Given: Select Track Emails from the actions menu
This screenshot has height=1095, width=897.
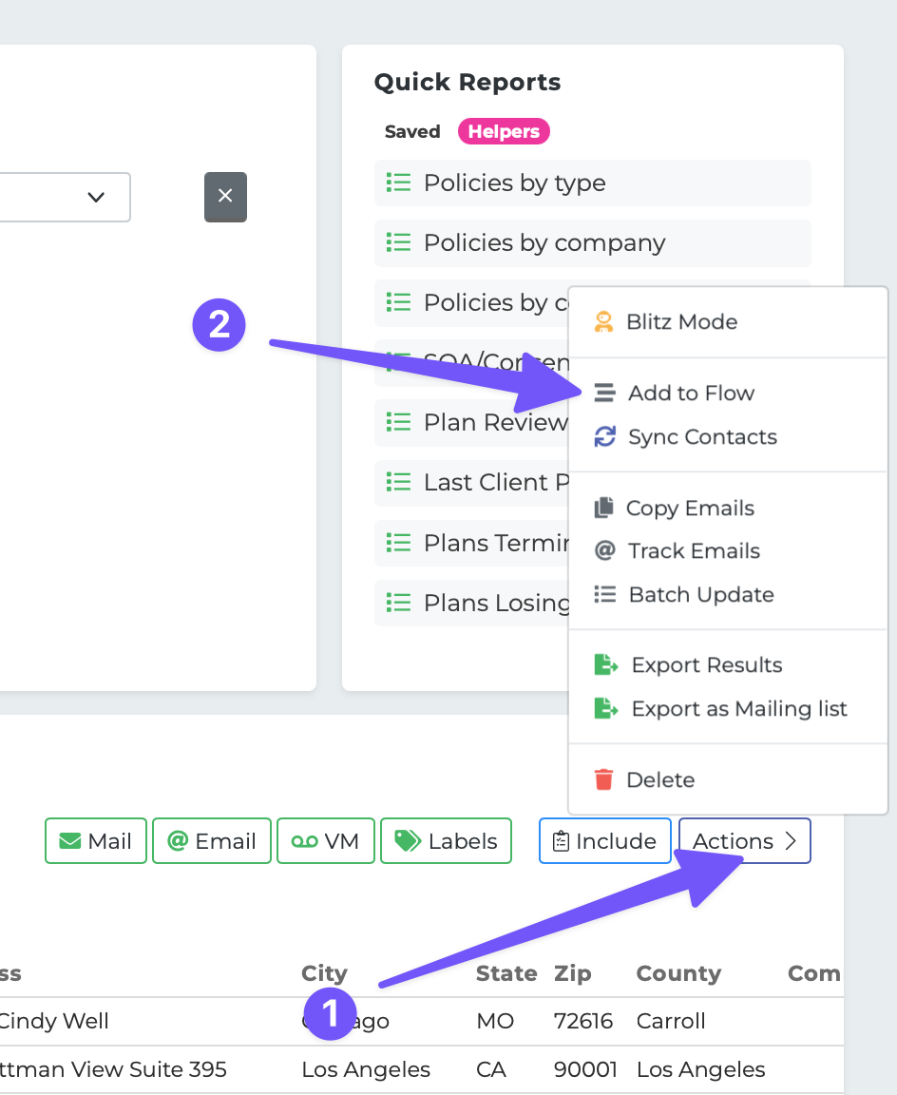Looking at the screenshot, I should tap(694, 550).
